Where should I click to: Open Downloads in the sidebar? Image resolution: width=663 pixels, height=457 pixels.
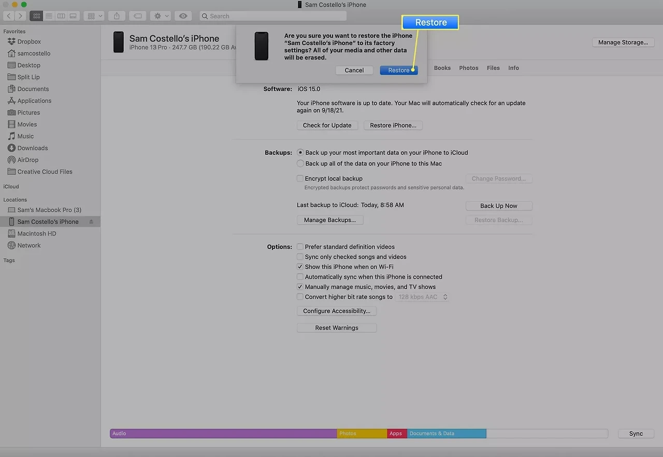[x=33, y=148]
